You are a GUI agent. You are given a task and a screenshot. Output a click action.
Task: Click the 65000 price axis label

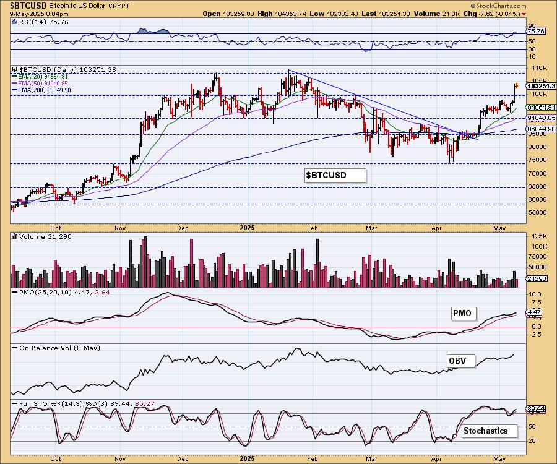point(537,186)
